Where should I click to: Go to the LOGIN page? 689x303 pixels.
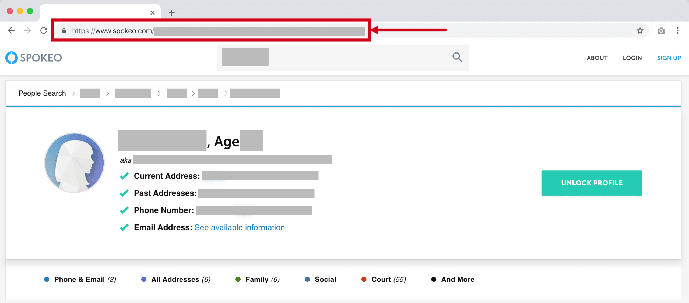(632, 58)
